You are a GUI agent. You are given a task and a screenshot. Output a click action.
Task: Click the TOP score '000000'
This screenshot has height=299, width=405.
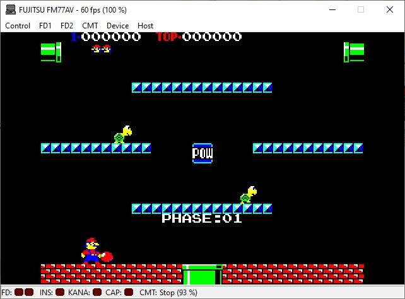point(212,37)
